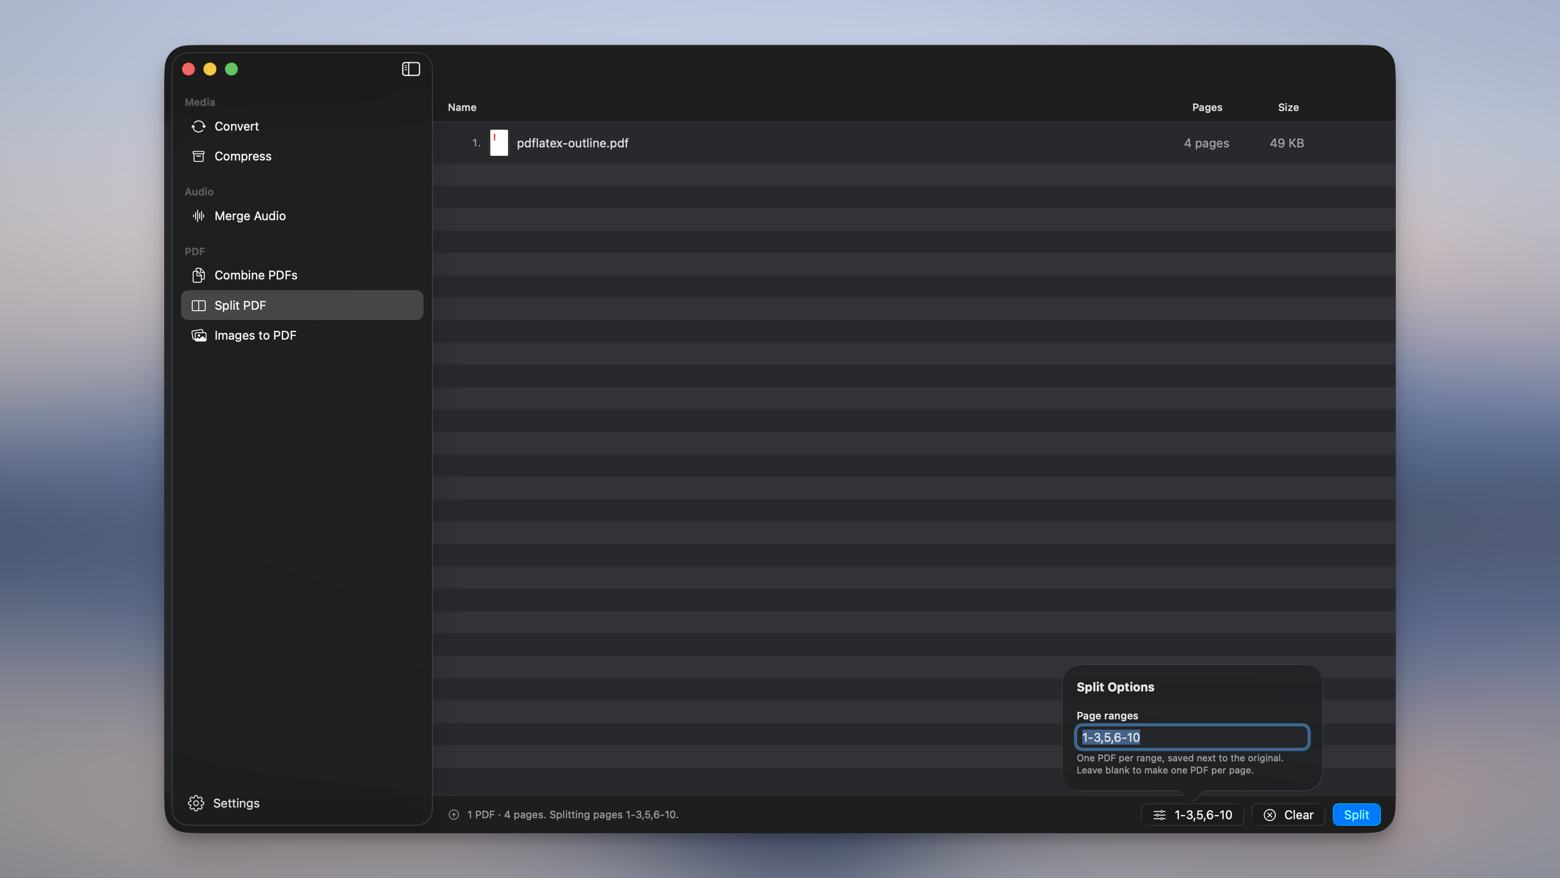Switch to Merge Audio
1560x878 pixels.
tap(301, 216)
